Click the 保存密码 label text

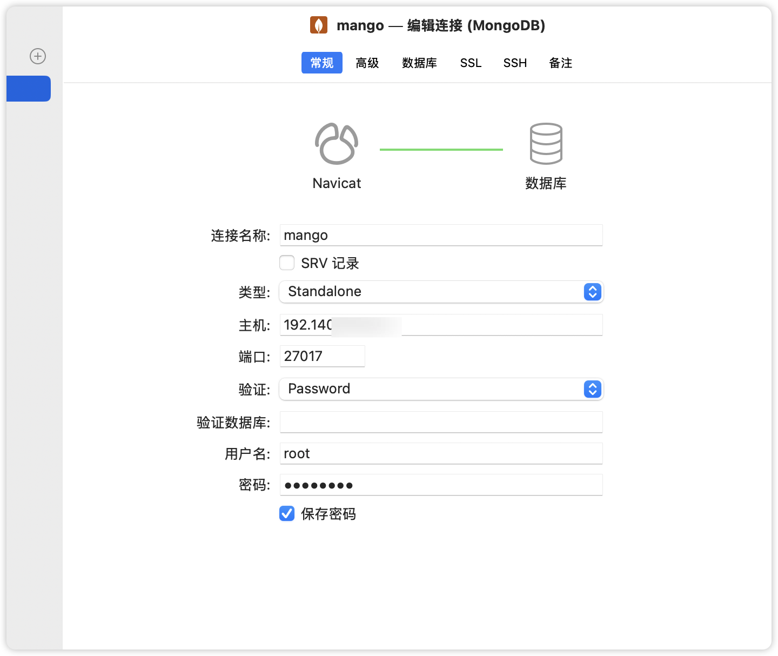click(x=328, y=514)
